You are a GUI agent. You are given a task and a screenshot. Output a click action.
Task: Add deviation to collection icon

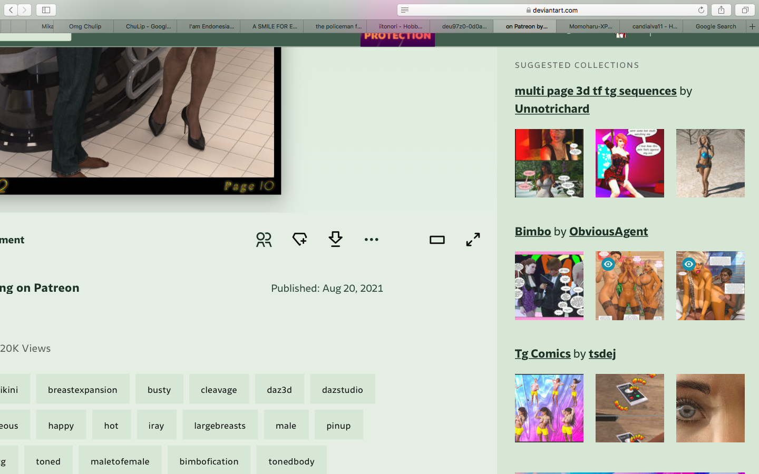pyautogui.click(x=299, y=240)
